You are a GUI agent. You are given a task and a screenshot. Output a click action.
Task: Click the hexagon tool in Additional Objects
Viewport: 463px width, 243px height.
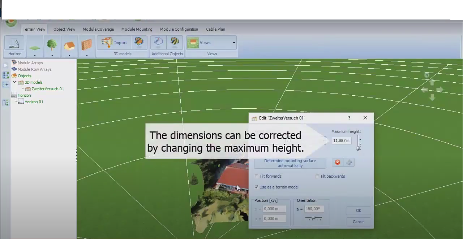click(158, 42)
